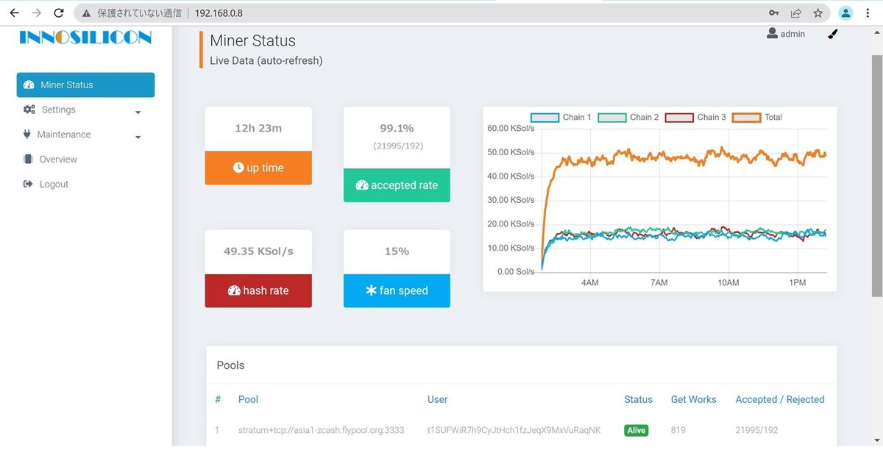The image size is (883, 469).
Task: Click the admin user icon
Action: coord(772,34)
